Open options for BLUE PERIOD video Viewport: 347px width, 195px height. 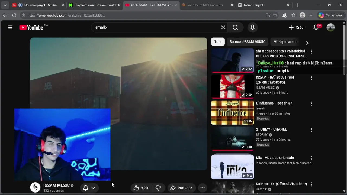click(x=311, y=51)
